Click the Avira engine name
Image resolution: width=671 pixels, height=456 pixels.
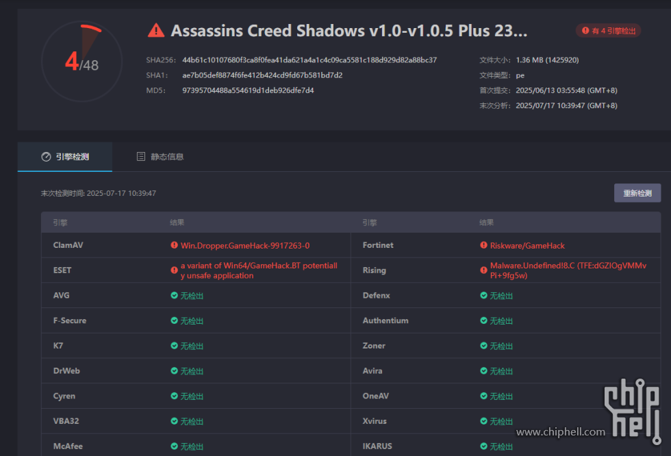point(372,371)
